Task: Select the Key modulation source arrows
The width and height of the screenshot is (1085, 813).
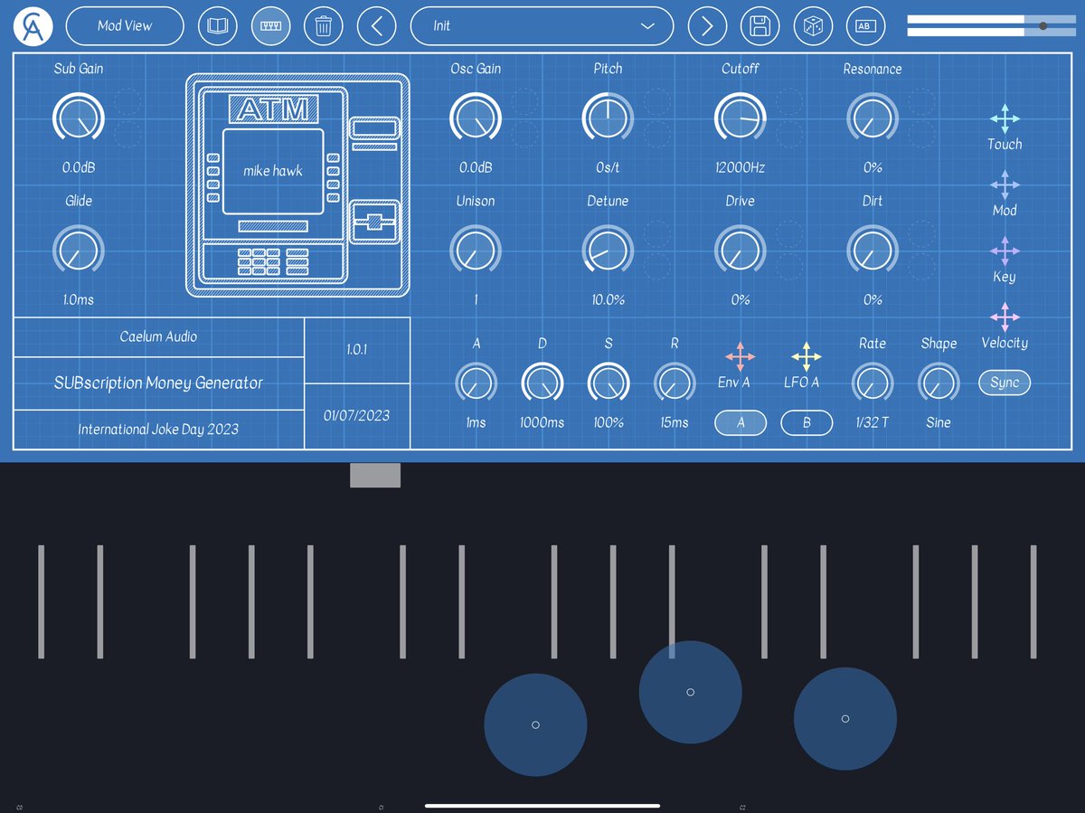Action: pos(1005,251)
